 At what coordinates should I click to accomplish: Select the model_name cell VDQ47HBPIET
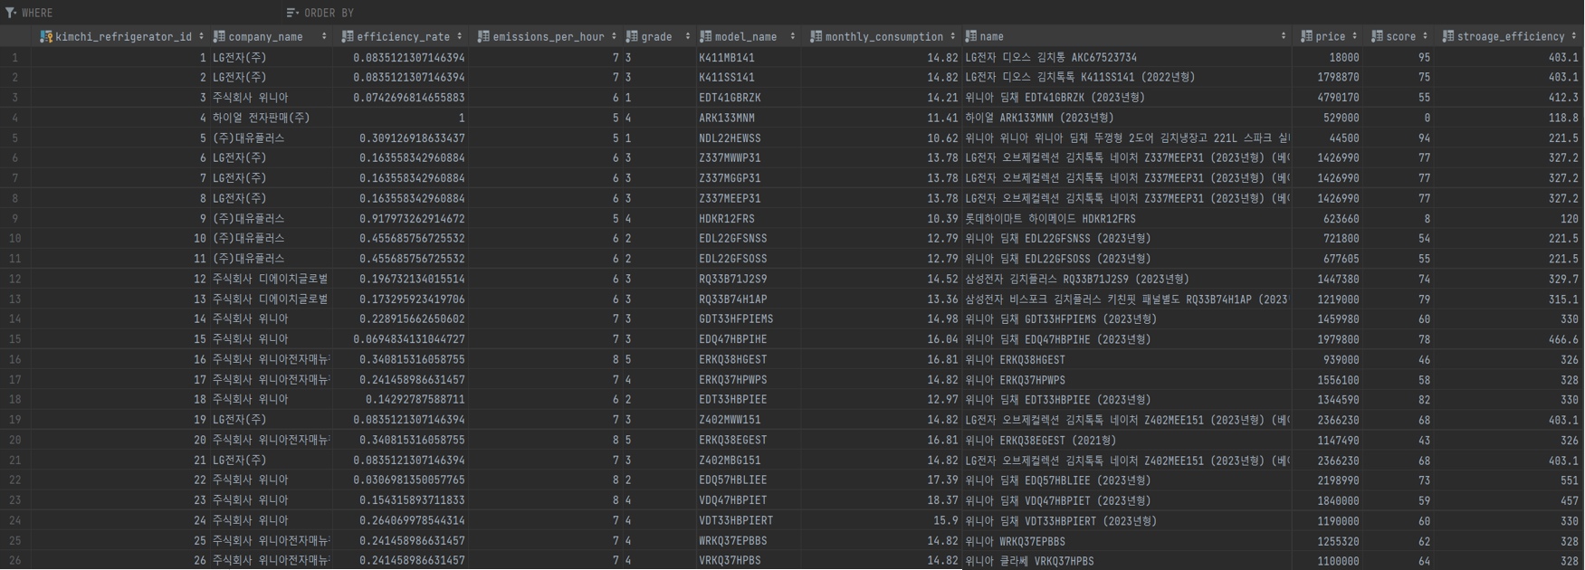click(x=748, y=500)
